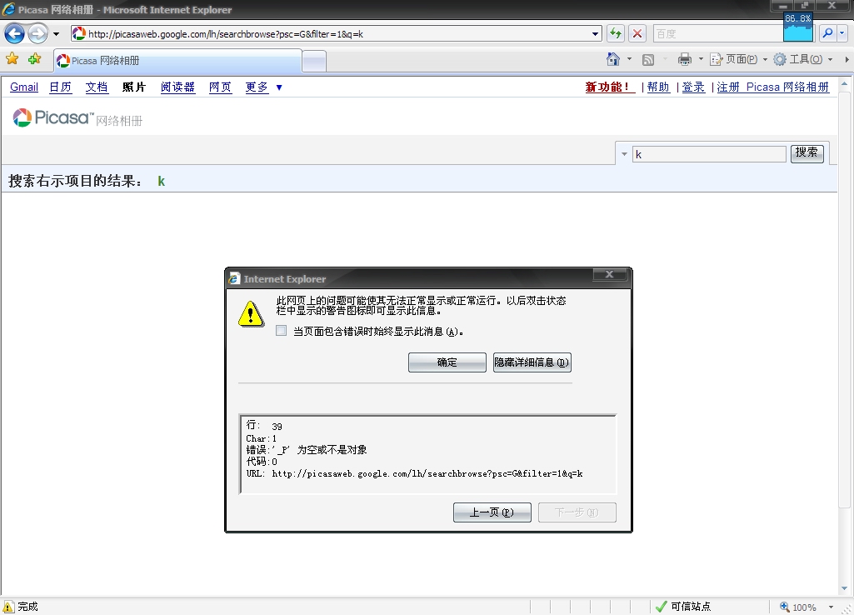Click the magnifier search icon in the toolbar
The image size is (854, 615).
click(828, 34)
